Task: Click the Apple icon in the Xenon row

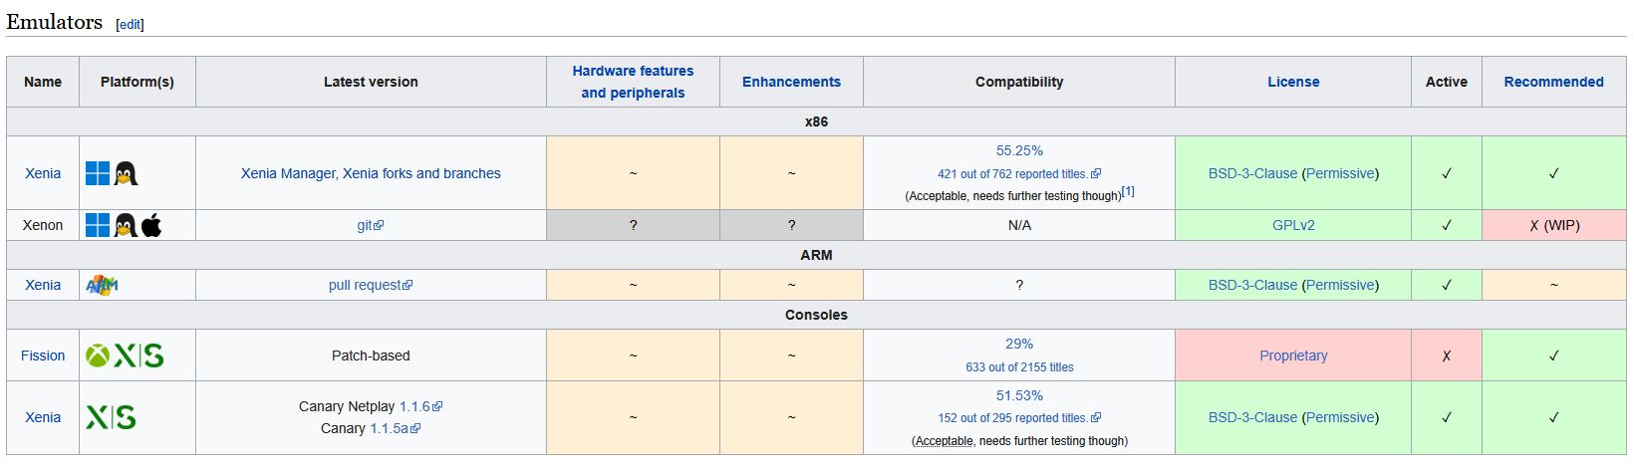Action: [x=151, y=225]
